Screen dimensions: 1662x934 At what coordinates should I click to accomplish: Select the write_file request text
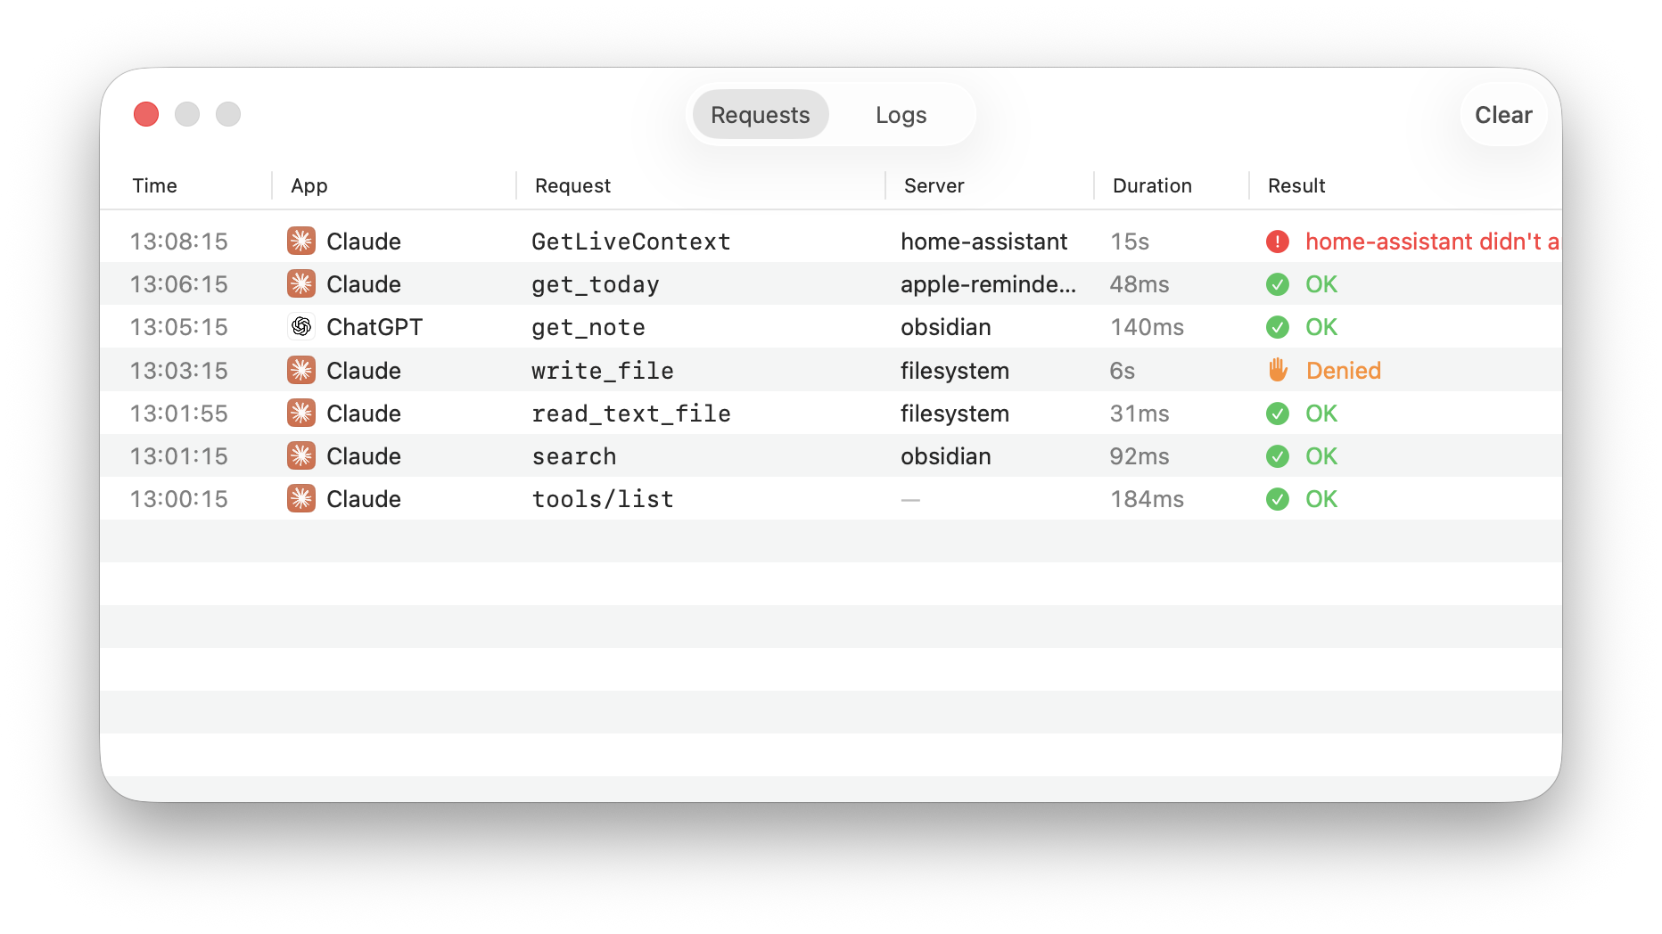[602, 371]
